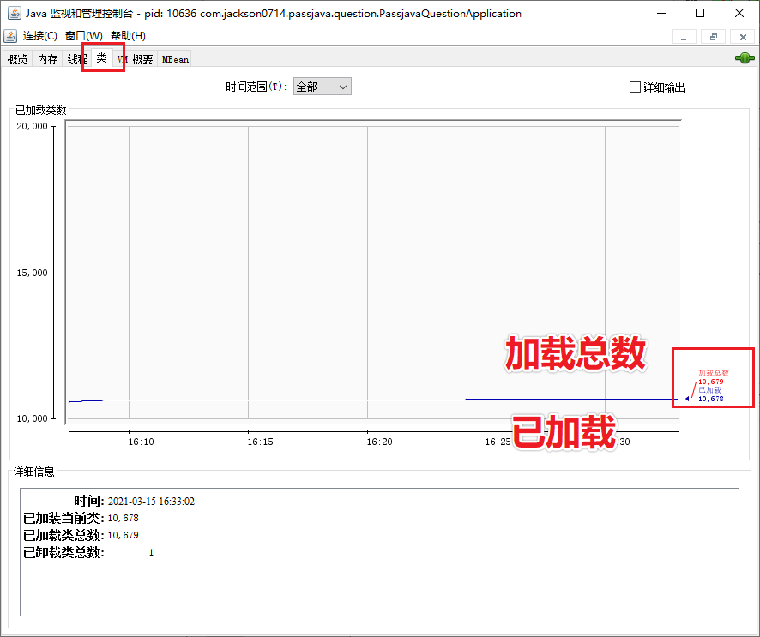Viewport: 760px width, 637px height.
Task: Click the Java icon beside the 连接 menu
Action: click(x=11, y=38)
